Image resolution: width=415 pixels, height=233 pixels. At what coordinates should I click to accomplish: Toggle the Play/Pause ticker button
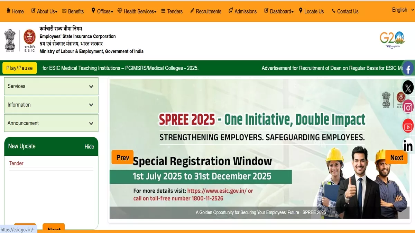[19, 68]
